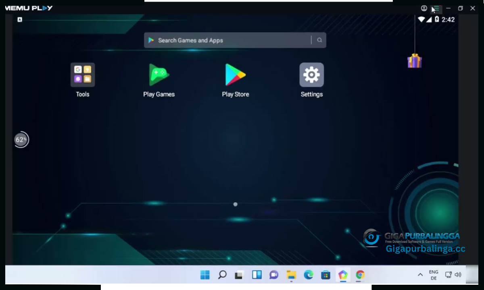
Task: Click the 62% floating progress bubble
Action: [x=21, y=140]
